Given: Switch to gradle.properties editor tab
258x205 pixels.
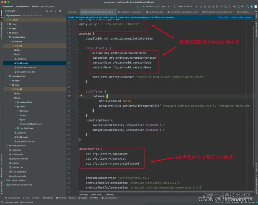Looking at the screenshot, I should (x=155, y=12).
